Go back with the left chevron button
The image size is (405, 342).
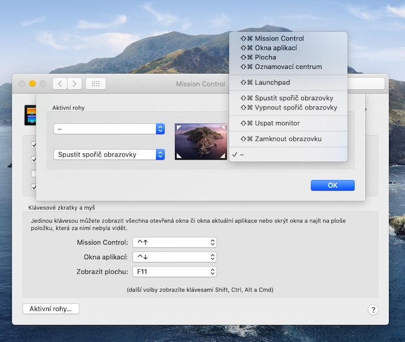coord(60,83)
